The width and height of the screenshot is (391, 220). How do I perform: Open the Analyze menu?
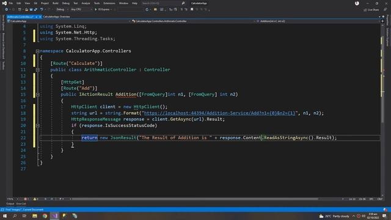tap(86, 3)
